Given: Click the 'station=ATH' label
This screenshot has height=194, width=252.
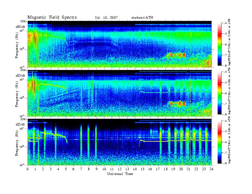Looking at the screenshot, I should [142, 18].
